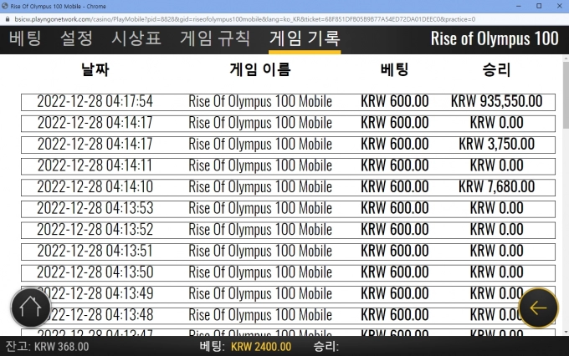Open the 시상표 paytable tab

(136, 38)
